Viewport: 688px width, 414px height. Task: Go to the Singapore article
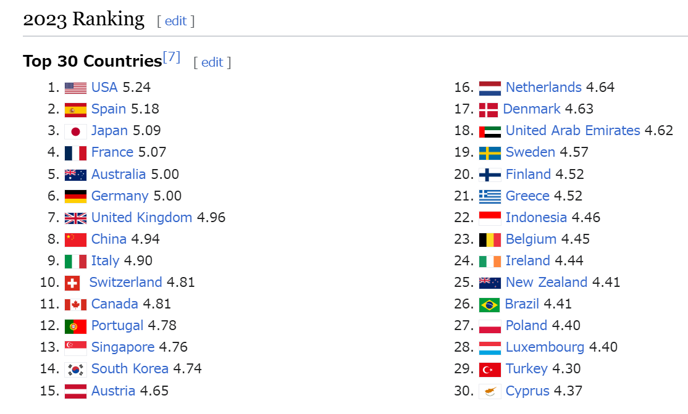click(123, 347)
